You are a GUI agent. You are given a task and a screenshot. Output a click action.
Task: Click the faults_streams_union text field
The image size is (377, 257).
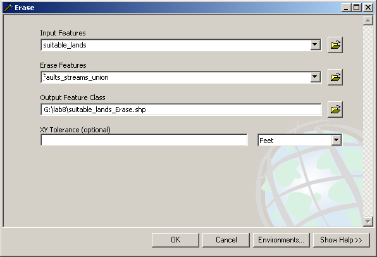pos(175,77)
